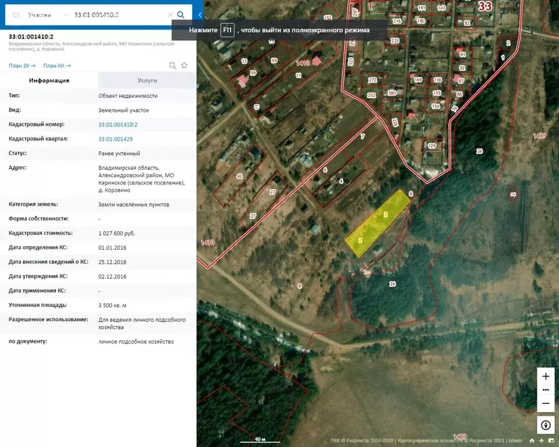Viewport: 559px width, 447px height.
Task: Click the locate crosshair icon in footer
Action: click(x=541, y=441)
